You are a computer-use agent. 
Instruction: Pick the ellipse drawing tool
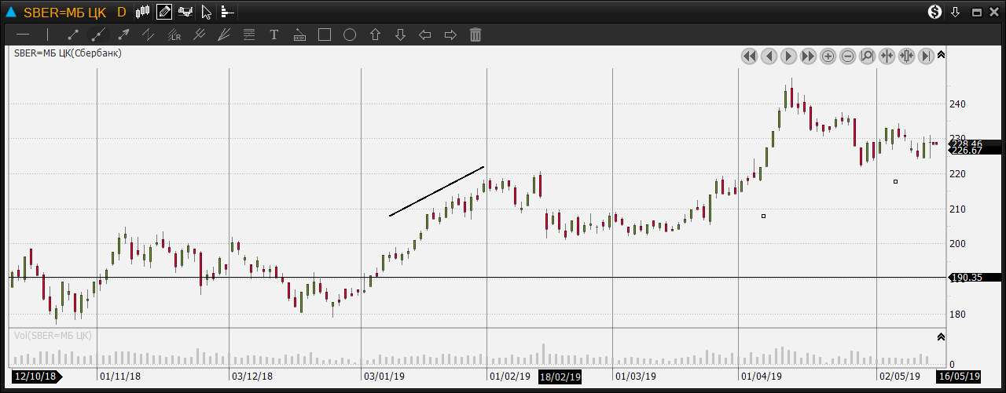pyautogui.click(x=350, y=35)
